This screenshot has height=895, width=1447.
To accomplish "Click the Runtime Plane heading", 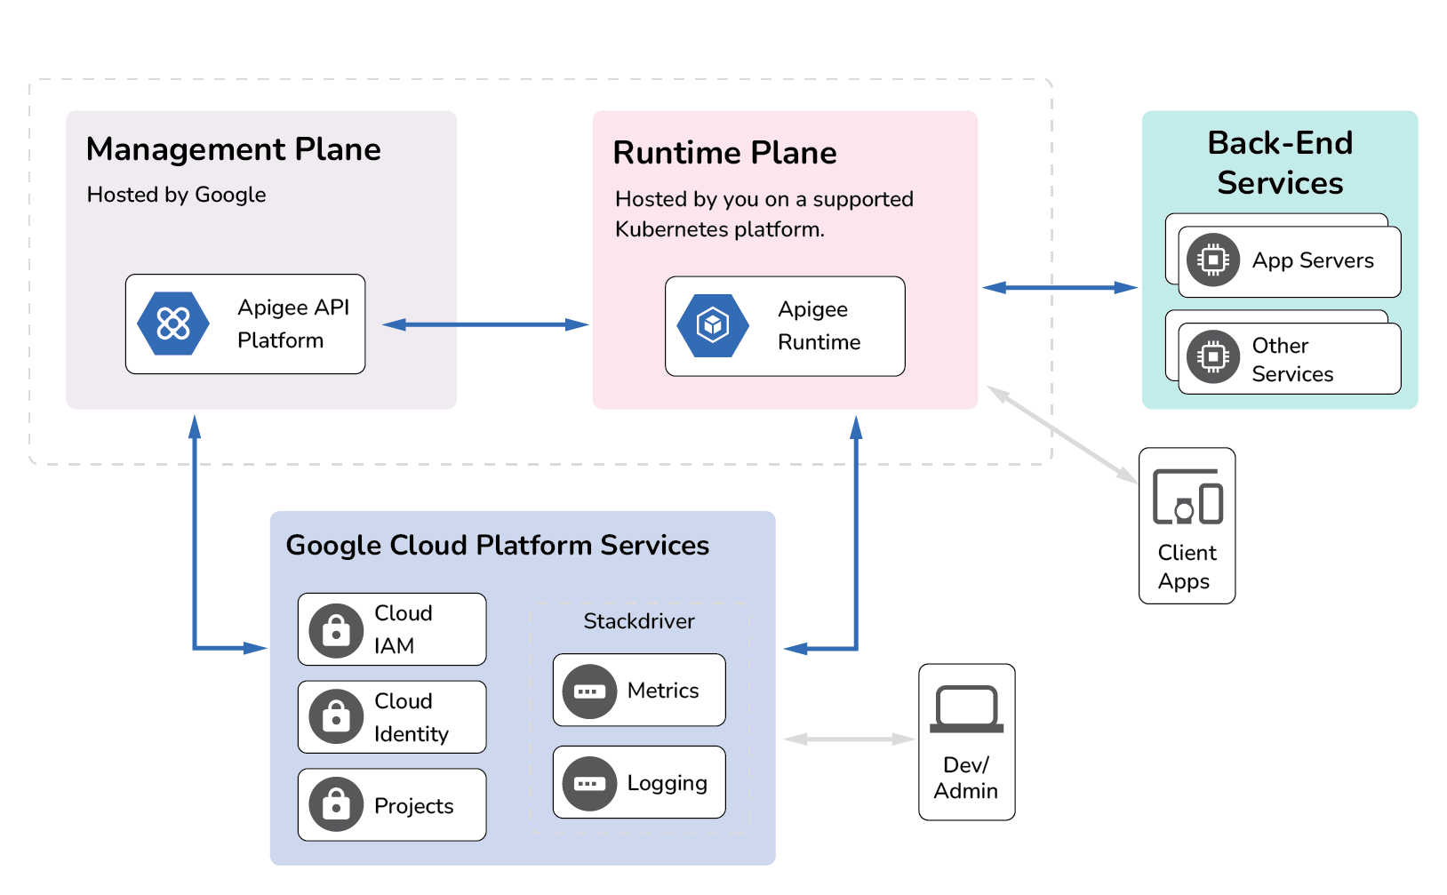I will (724, 153).
